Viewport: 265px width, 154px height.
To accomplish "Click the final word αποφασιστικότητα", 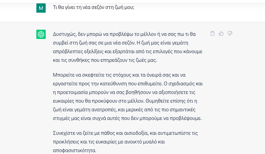I will tap(74, 151).
